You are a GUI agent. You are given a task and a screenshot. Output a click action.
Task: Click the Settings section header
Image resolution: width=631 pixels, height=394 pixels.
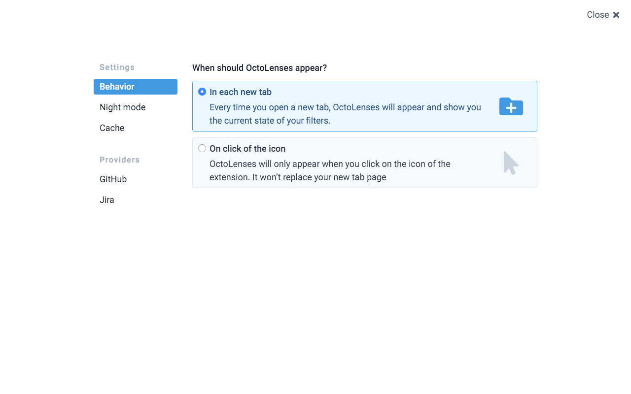(x=117, y=67)
